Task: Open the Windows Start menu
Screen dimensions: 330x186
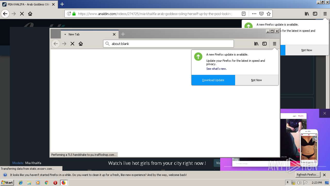Action: [7, 182]
